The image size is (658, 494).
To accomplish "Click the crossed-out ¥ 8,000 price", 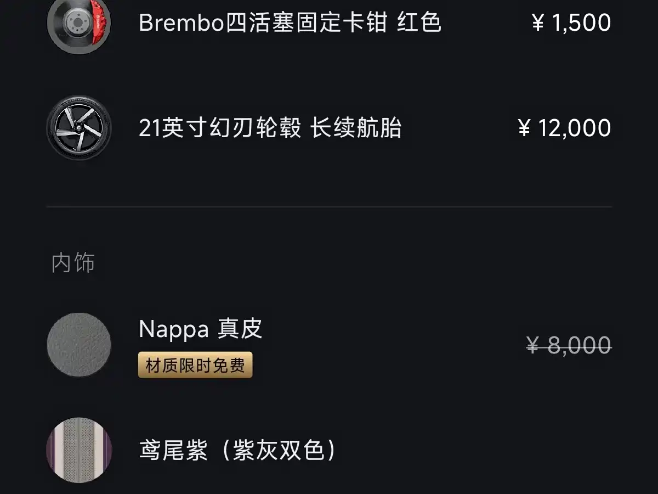I will (x=569, y=346).
